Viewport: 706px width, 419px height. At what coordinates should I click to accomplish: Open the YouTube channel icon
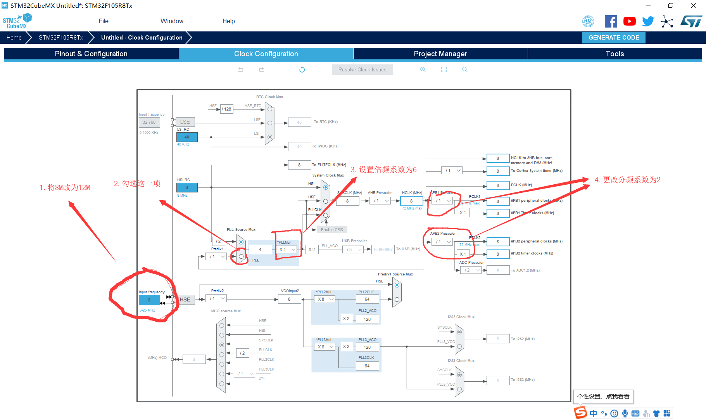630,21
